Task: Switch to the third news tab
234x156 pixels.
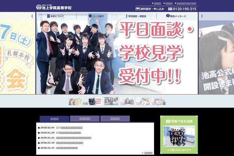Action: (115, 119)
